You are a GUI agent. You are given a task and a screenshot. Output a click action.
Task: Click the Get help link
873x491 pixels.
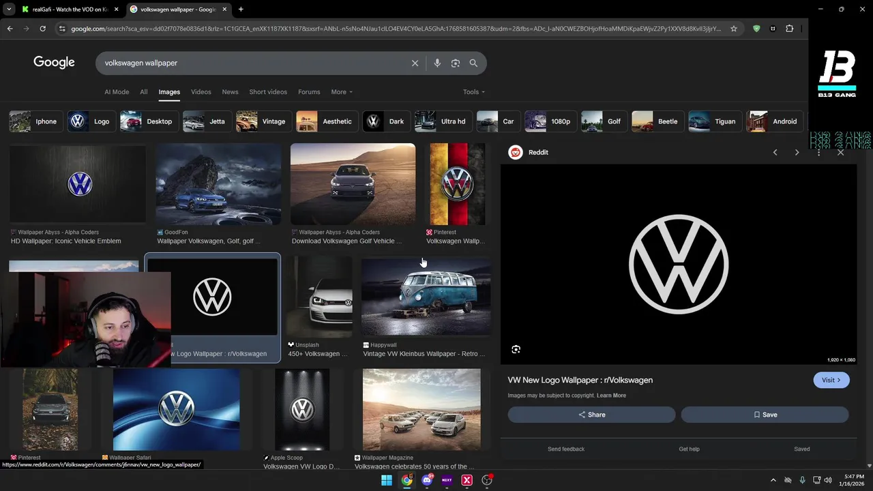click(689, 449)
